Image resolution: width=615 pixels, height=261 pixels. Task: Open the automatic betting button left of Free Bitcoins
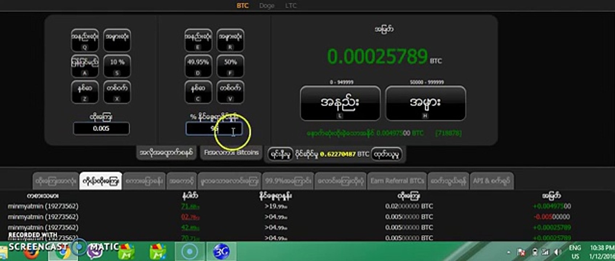point(167,153)
